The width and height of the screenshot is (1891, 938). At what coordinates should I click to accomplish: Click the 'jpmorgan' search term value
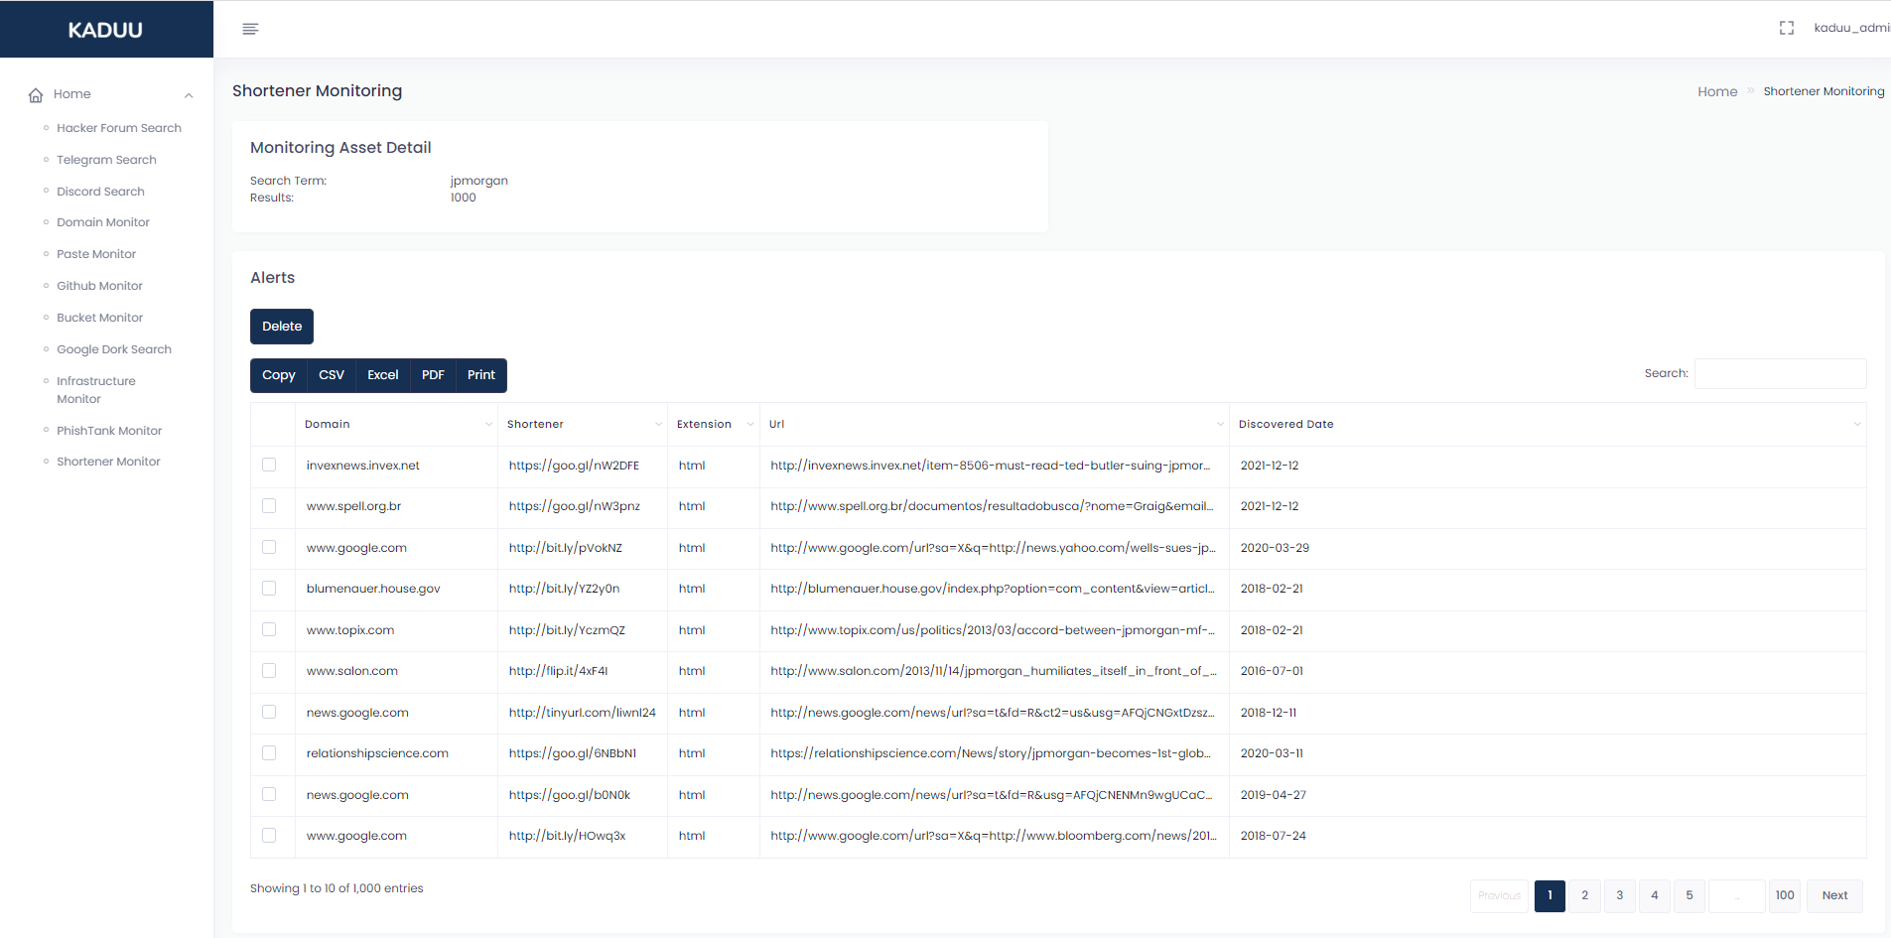pos(478,181)
